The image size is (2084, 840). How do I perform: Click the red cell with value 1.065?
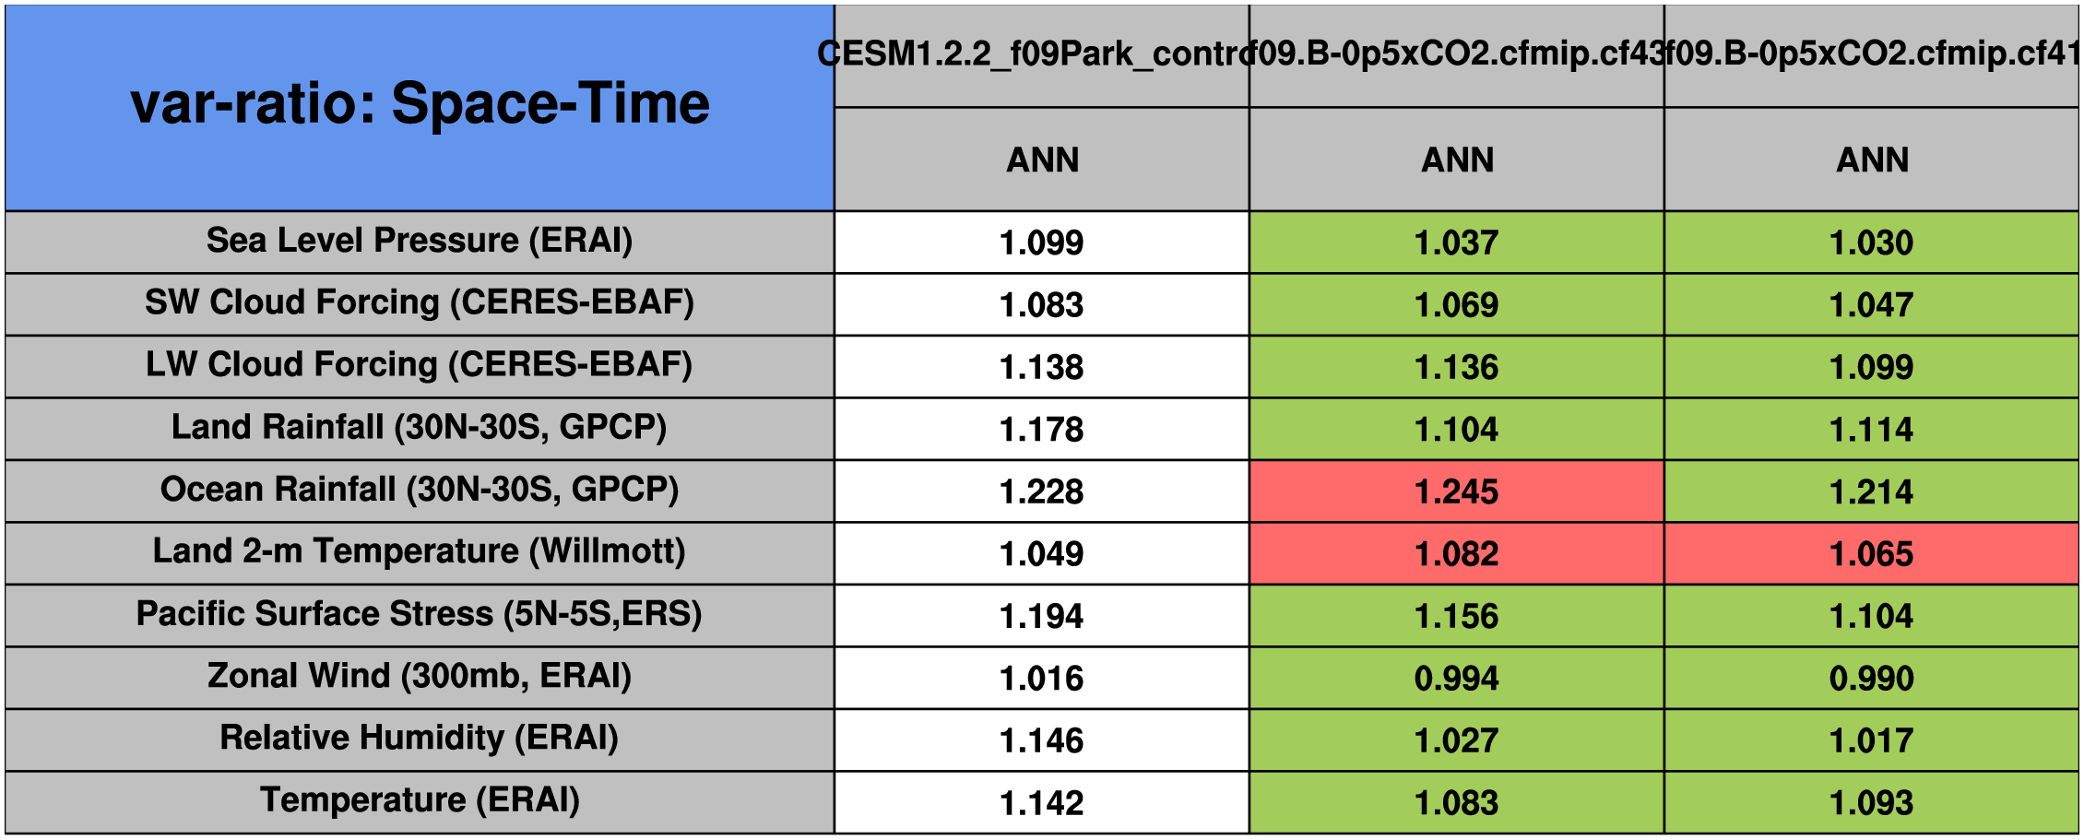click(x=1871, y=553)
